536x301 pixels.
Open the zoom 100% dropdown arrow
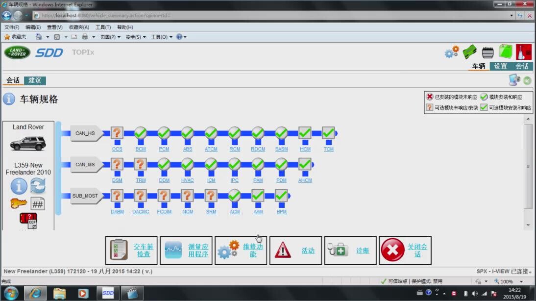click(x=521, y=281)
